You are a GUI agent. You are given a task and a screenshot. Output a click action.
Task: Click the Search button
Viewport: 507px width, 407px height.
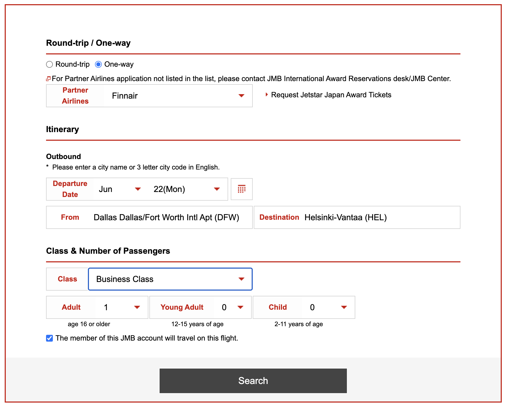click(x=253, y=381)
